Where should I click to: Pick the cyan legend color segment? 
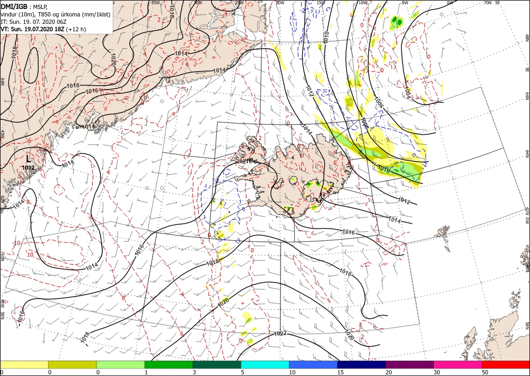click(x=265, y=365)
